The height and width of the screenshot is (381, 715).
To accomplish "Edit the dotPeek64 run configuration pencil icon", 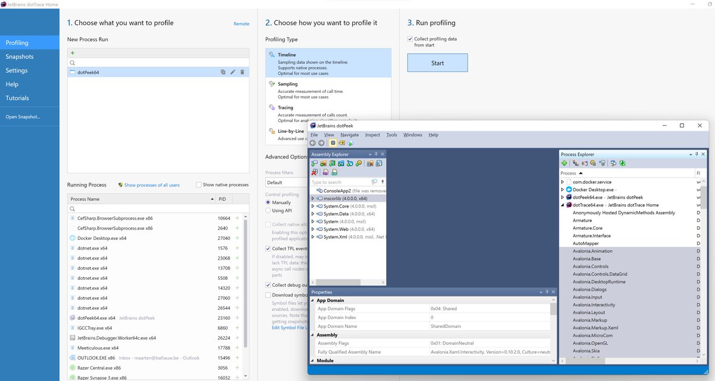I will (x=232, y=72).
